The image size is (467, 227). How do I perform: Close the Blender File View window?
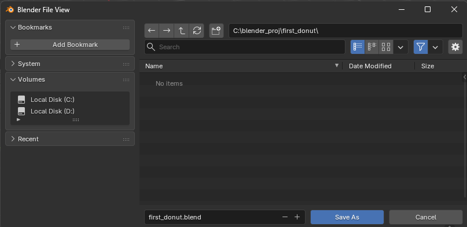point(454,9)
